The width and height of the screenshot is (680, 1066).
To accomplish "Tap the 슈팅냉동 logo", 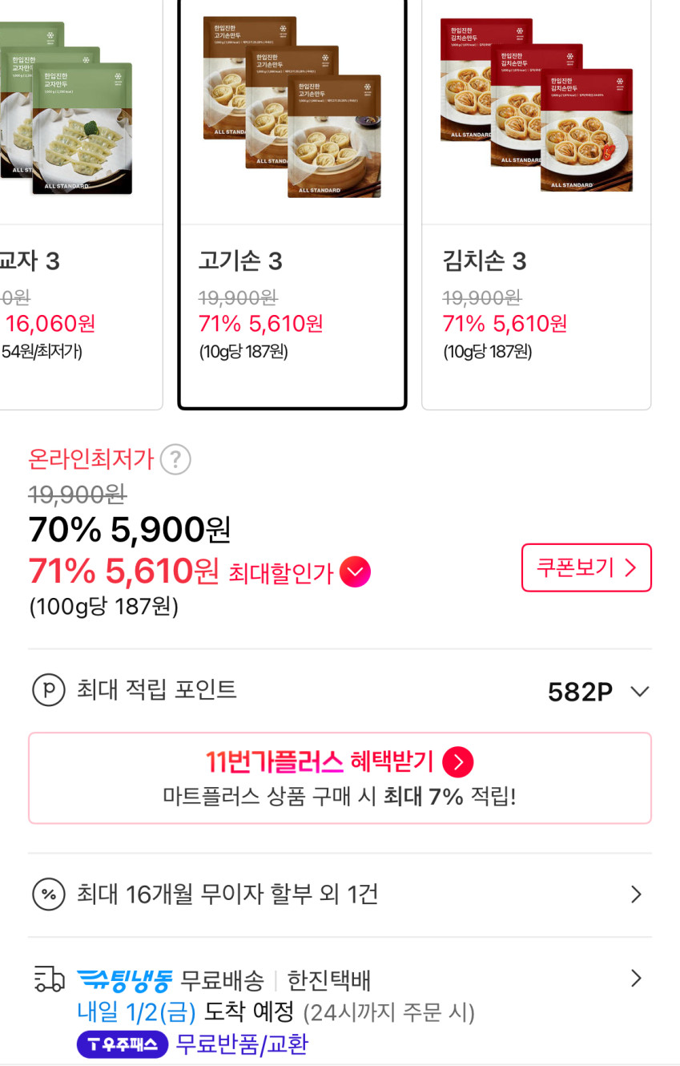I will tap(124, 979).
